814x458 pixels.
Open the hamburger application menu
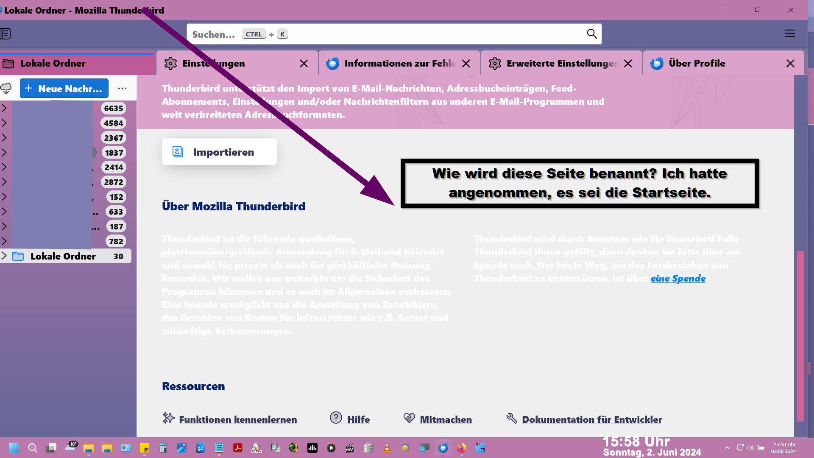(789, 34)
